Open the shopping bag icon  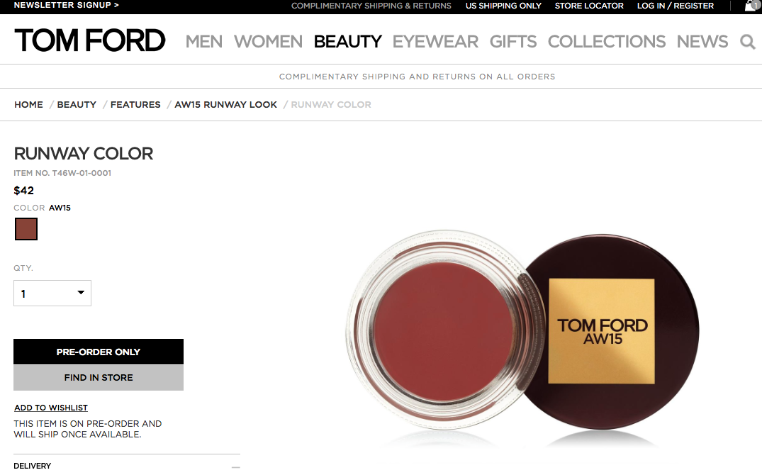(x=753, y=6)
